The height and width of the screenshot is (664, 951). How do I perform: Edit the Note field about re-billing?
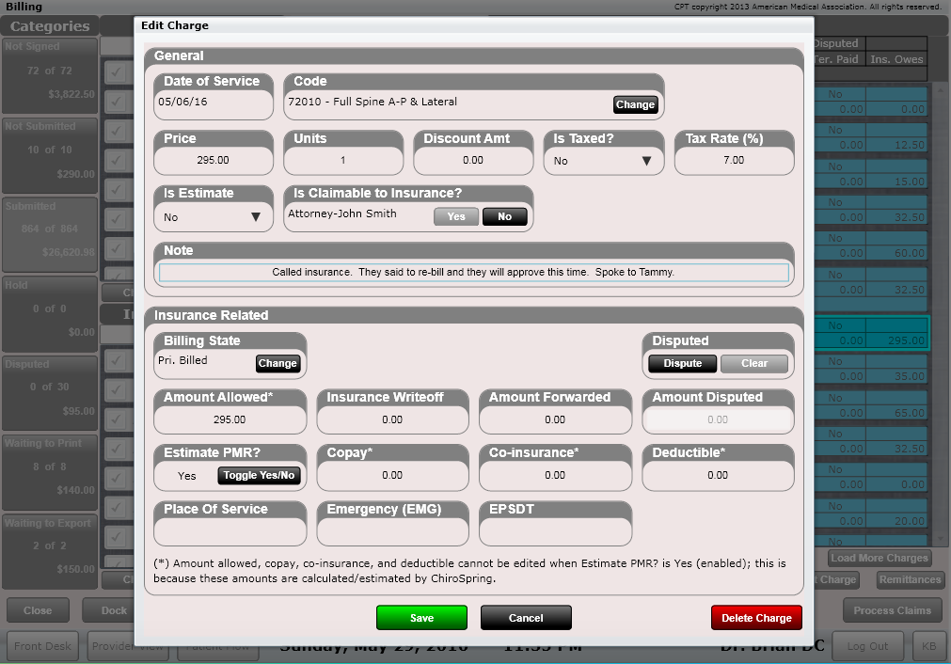pos(475,273)
